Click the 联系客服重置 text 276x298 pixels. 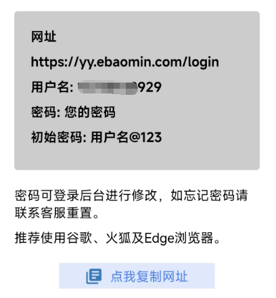coord(53,213)
